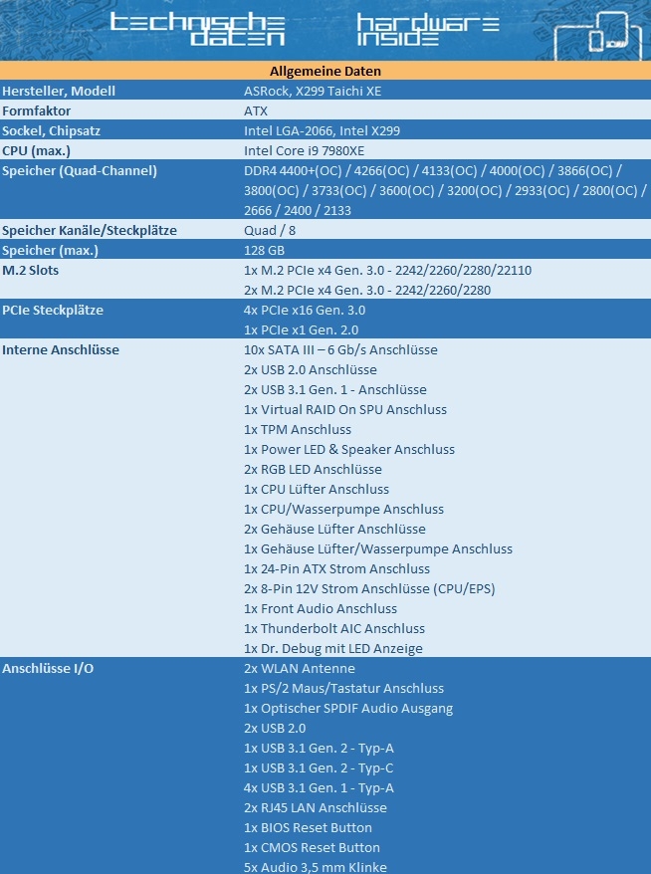Select the 'PCIe Steckplätze' label
The image size is (651, 874).
53,310
